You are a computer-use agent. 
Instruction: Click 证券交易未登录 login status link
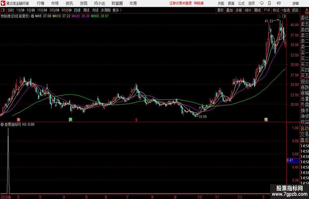click(x=180, y=3)
